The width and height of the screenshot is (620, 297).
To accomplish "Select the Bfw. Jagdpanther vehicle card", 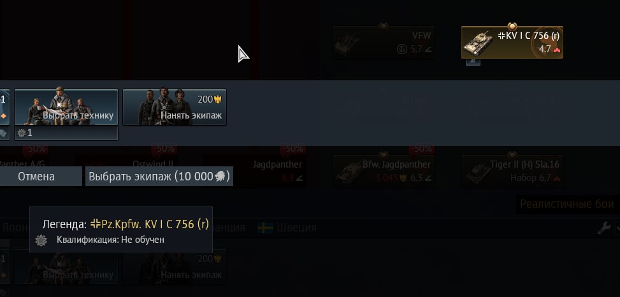I will coord(383,171).
